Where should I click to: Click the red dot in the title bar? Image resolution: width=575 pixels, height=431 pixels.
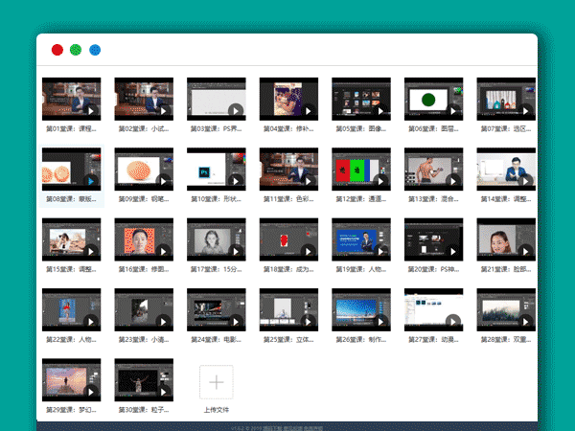(x=57, y=50)
